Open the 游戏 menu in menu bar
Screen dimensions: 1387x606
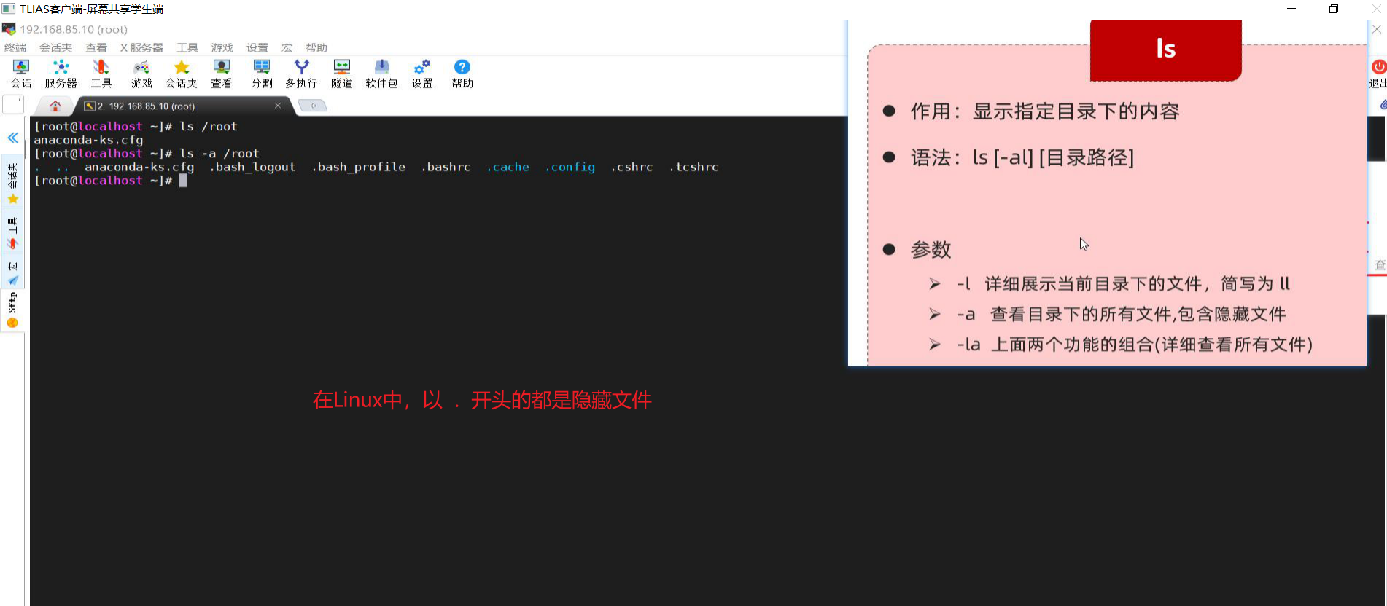[x=222, y=47]
